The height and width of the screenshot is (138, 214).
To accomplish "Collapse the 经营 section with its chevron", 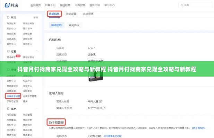I will (36, 51).
